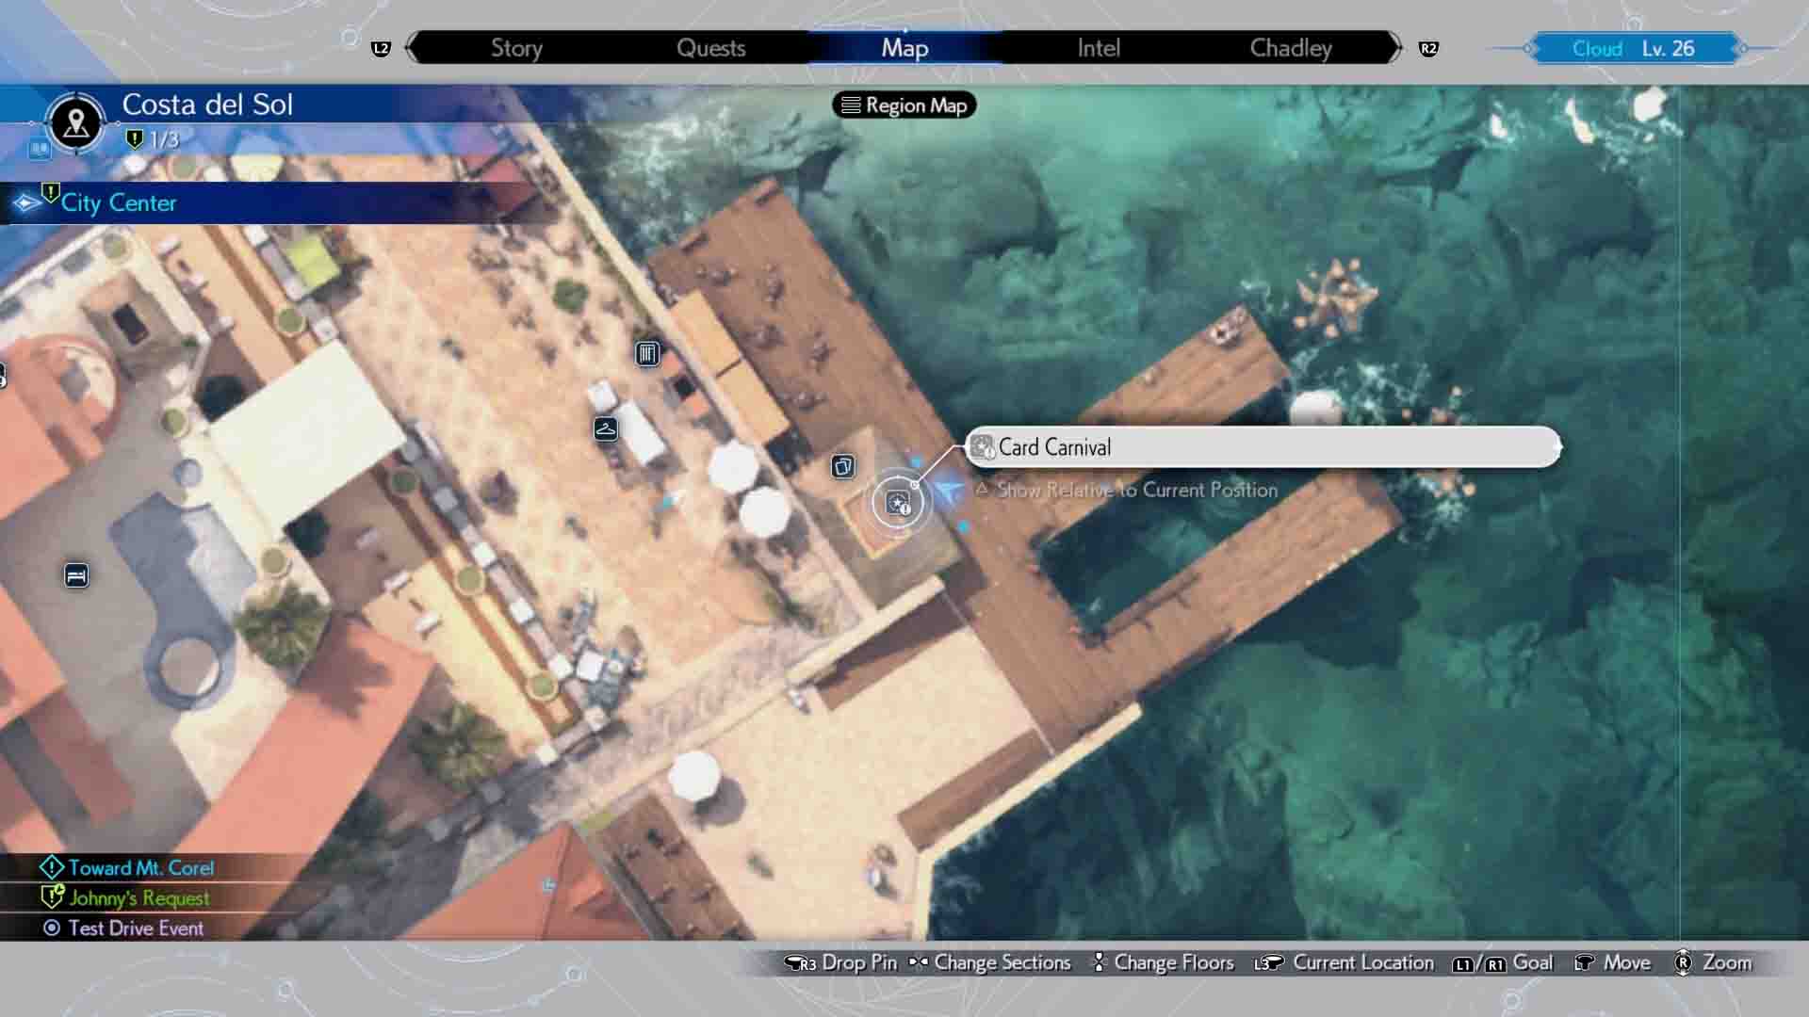
Task: Select Test Drive Event entry
Action: 136,928
